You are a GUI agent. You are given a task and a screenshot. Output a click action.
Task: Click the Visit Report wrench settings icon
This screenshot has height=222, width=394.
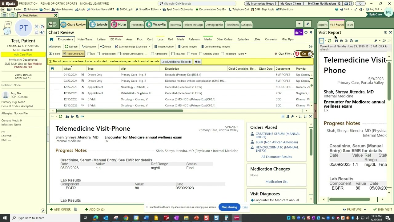tap(376, 41)
